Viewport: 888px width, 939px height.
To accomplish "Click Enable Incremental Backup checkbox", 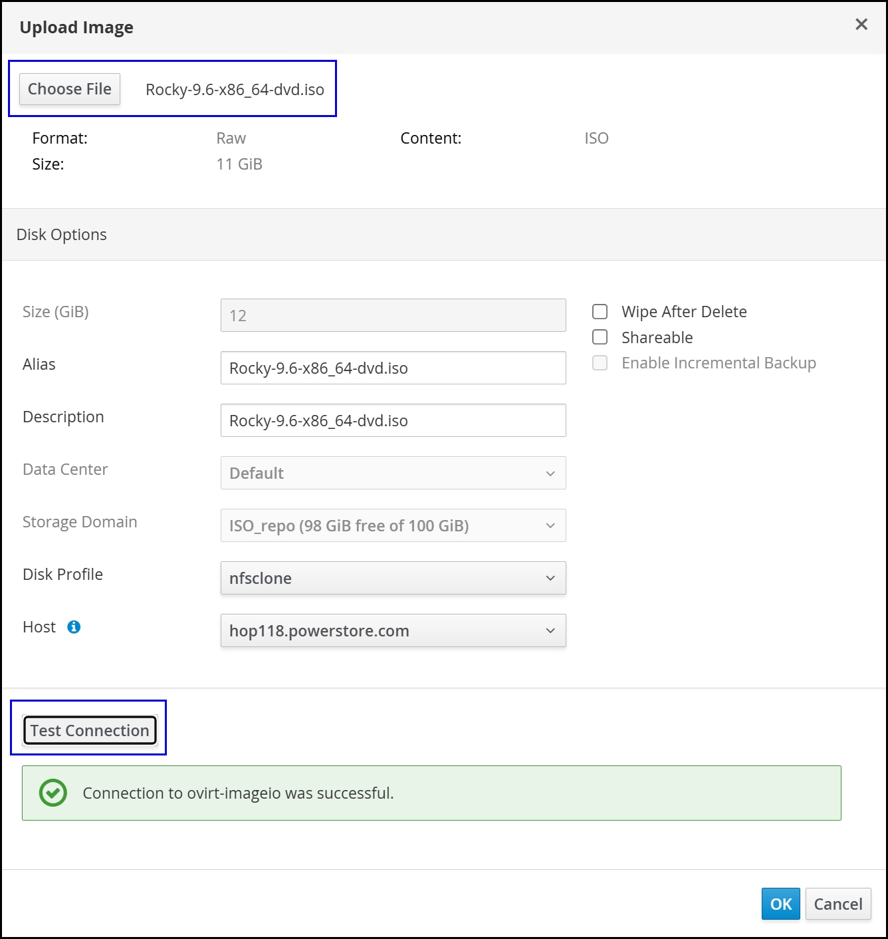I will click(600, 363).
